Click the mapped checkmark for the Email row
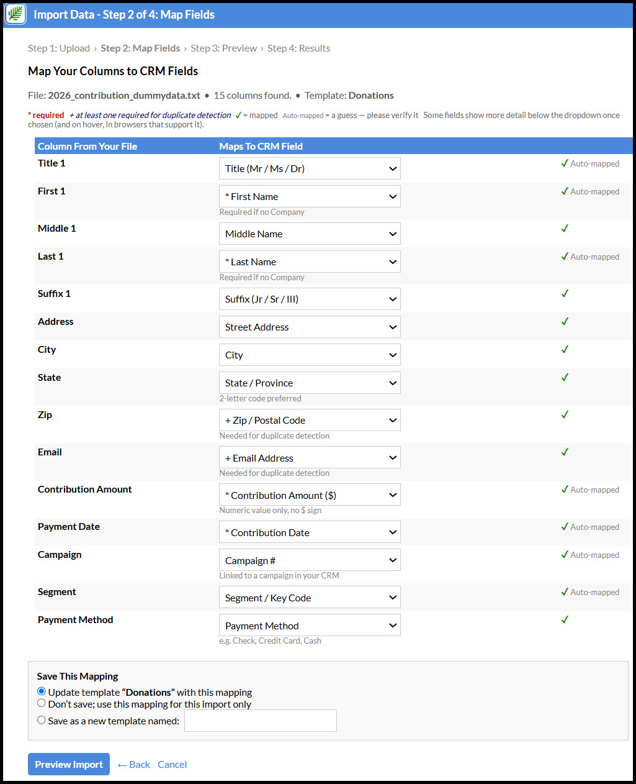Image resolution: width=636 pixels, height=784 pixels. pyautogui.click(x=565, y=452)
